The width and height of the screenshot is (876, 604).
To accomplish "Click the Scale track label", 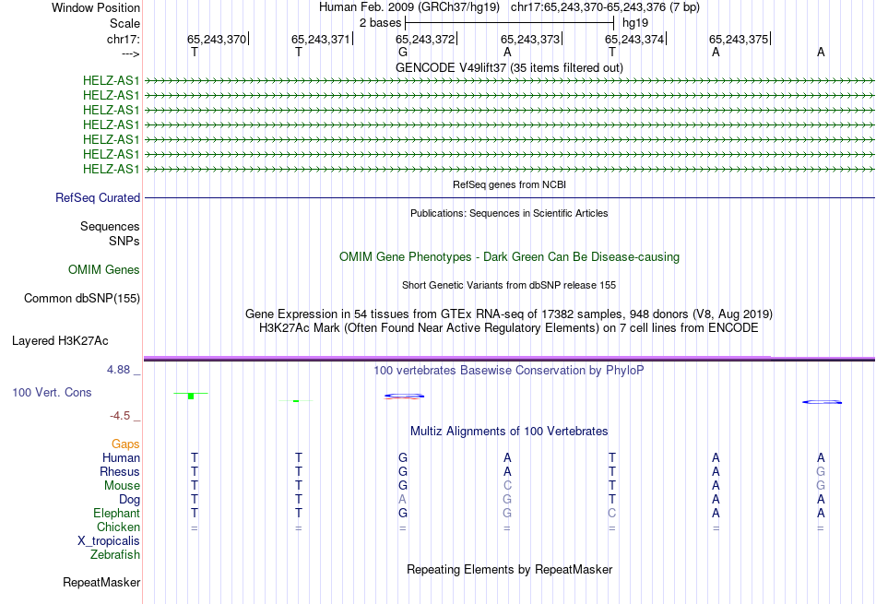I will coord(124,23).
